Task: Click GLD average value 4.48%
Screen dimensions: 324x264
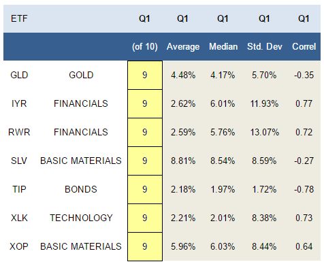Action: (183, 75)
